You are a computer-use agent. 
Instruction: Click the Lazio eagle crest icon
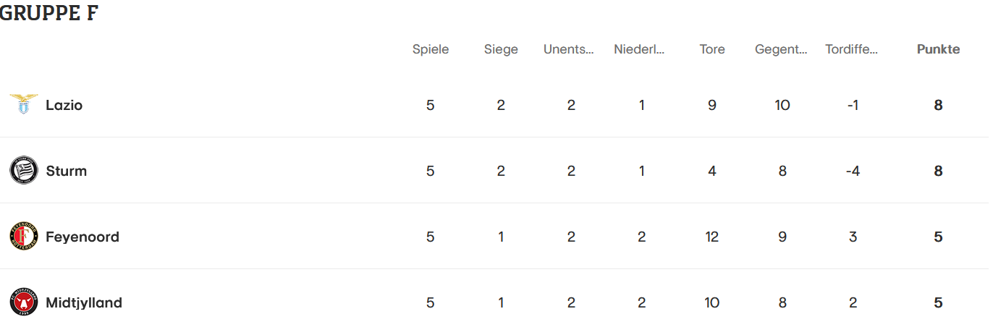[24, 105]
